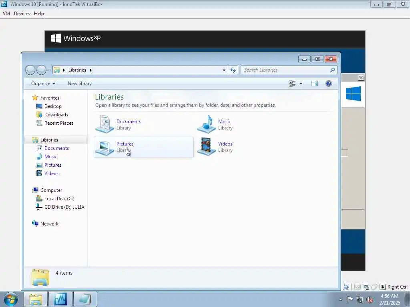Show hidden tray icons arrow
Image resolution: width=410 pixels, height=307 pixels.
click(x=340, y=299)
